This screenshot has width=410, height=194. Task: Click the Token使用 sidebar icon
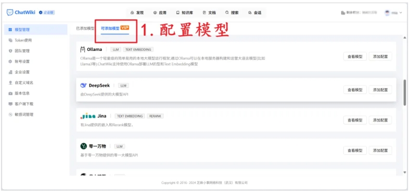point(10,40)
